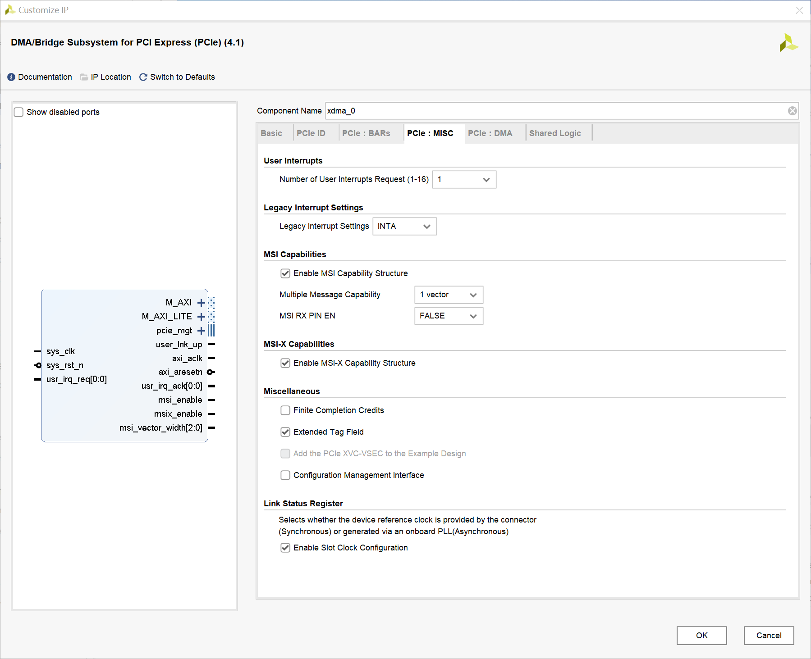Expand the M_AXI_LITE interface plus icon
The width and height of the screenshot is (811, 659).
point(201,317)
